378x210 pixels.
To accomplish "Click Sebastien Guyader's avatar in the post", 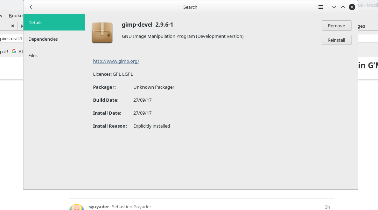I will (x=77, y=207).
